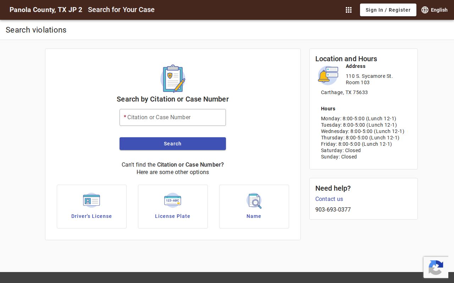Choose the Driver's License search option
Image resolution: width=454 pixels, height=283 pixels.
pos(92,207)
